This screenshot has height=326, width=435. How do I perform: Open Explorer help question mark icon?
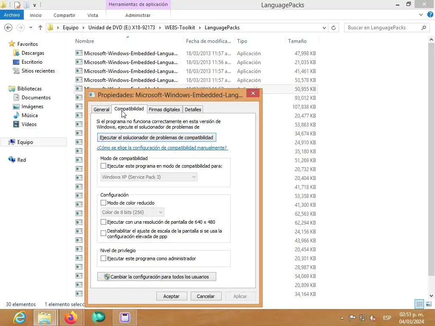pyautogui.click(x=430, y=15)
